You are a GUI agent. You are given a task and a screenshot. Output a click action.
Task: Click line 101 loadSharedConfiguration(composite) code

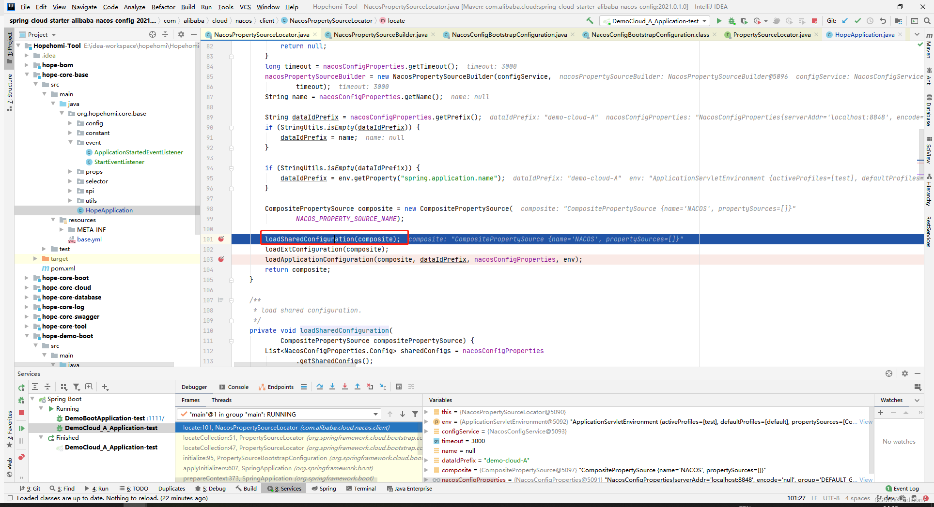tap(332, 239)
